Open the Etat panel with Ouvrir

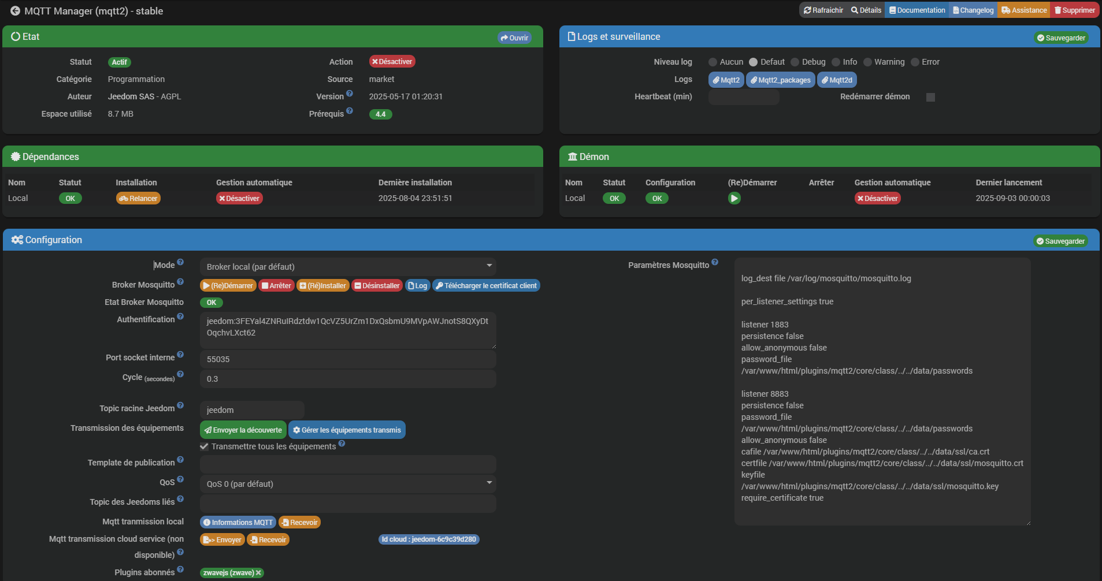point(514,38)
